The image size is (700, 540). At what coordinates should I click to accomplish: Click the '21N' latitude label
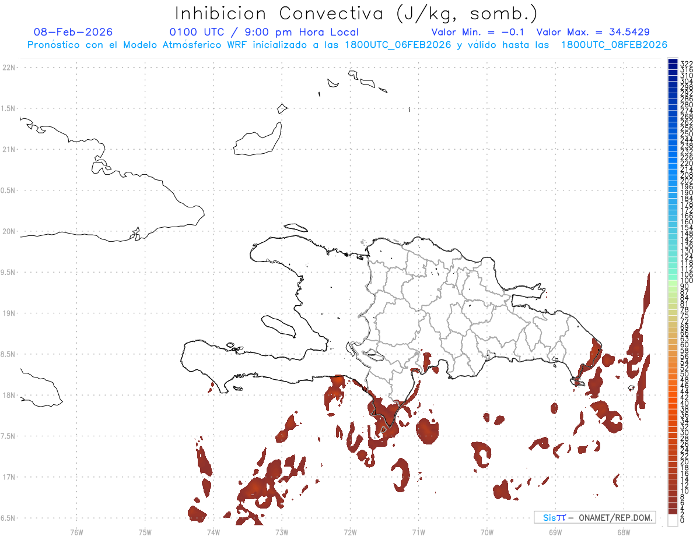[9, 150]
